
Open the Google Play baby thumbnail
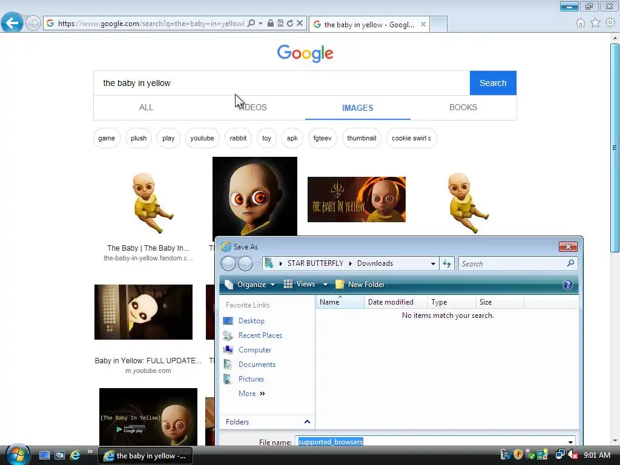[x=148, y=417]
